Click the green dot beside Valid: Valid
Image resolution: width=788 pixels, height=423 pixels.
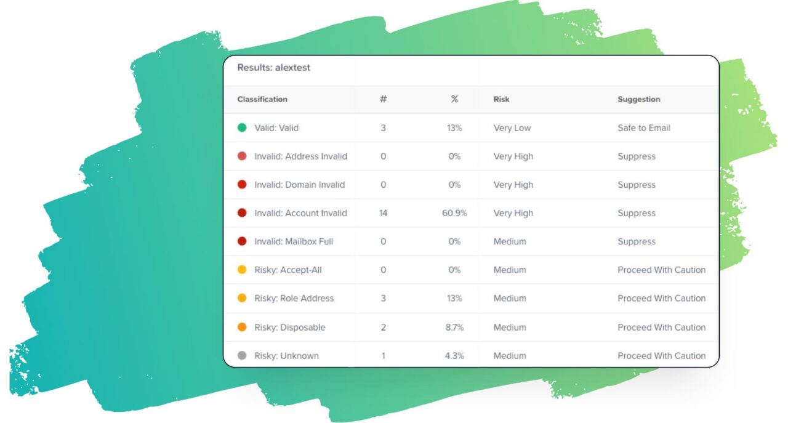point(242,128)
